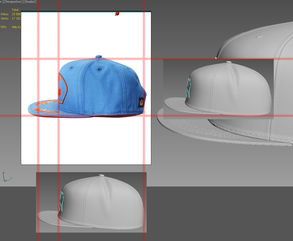Screen dimensions: 293x241
Task: Click the red pin icon on the reference image
Action: (x=117, y=14)
